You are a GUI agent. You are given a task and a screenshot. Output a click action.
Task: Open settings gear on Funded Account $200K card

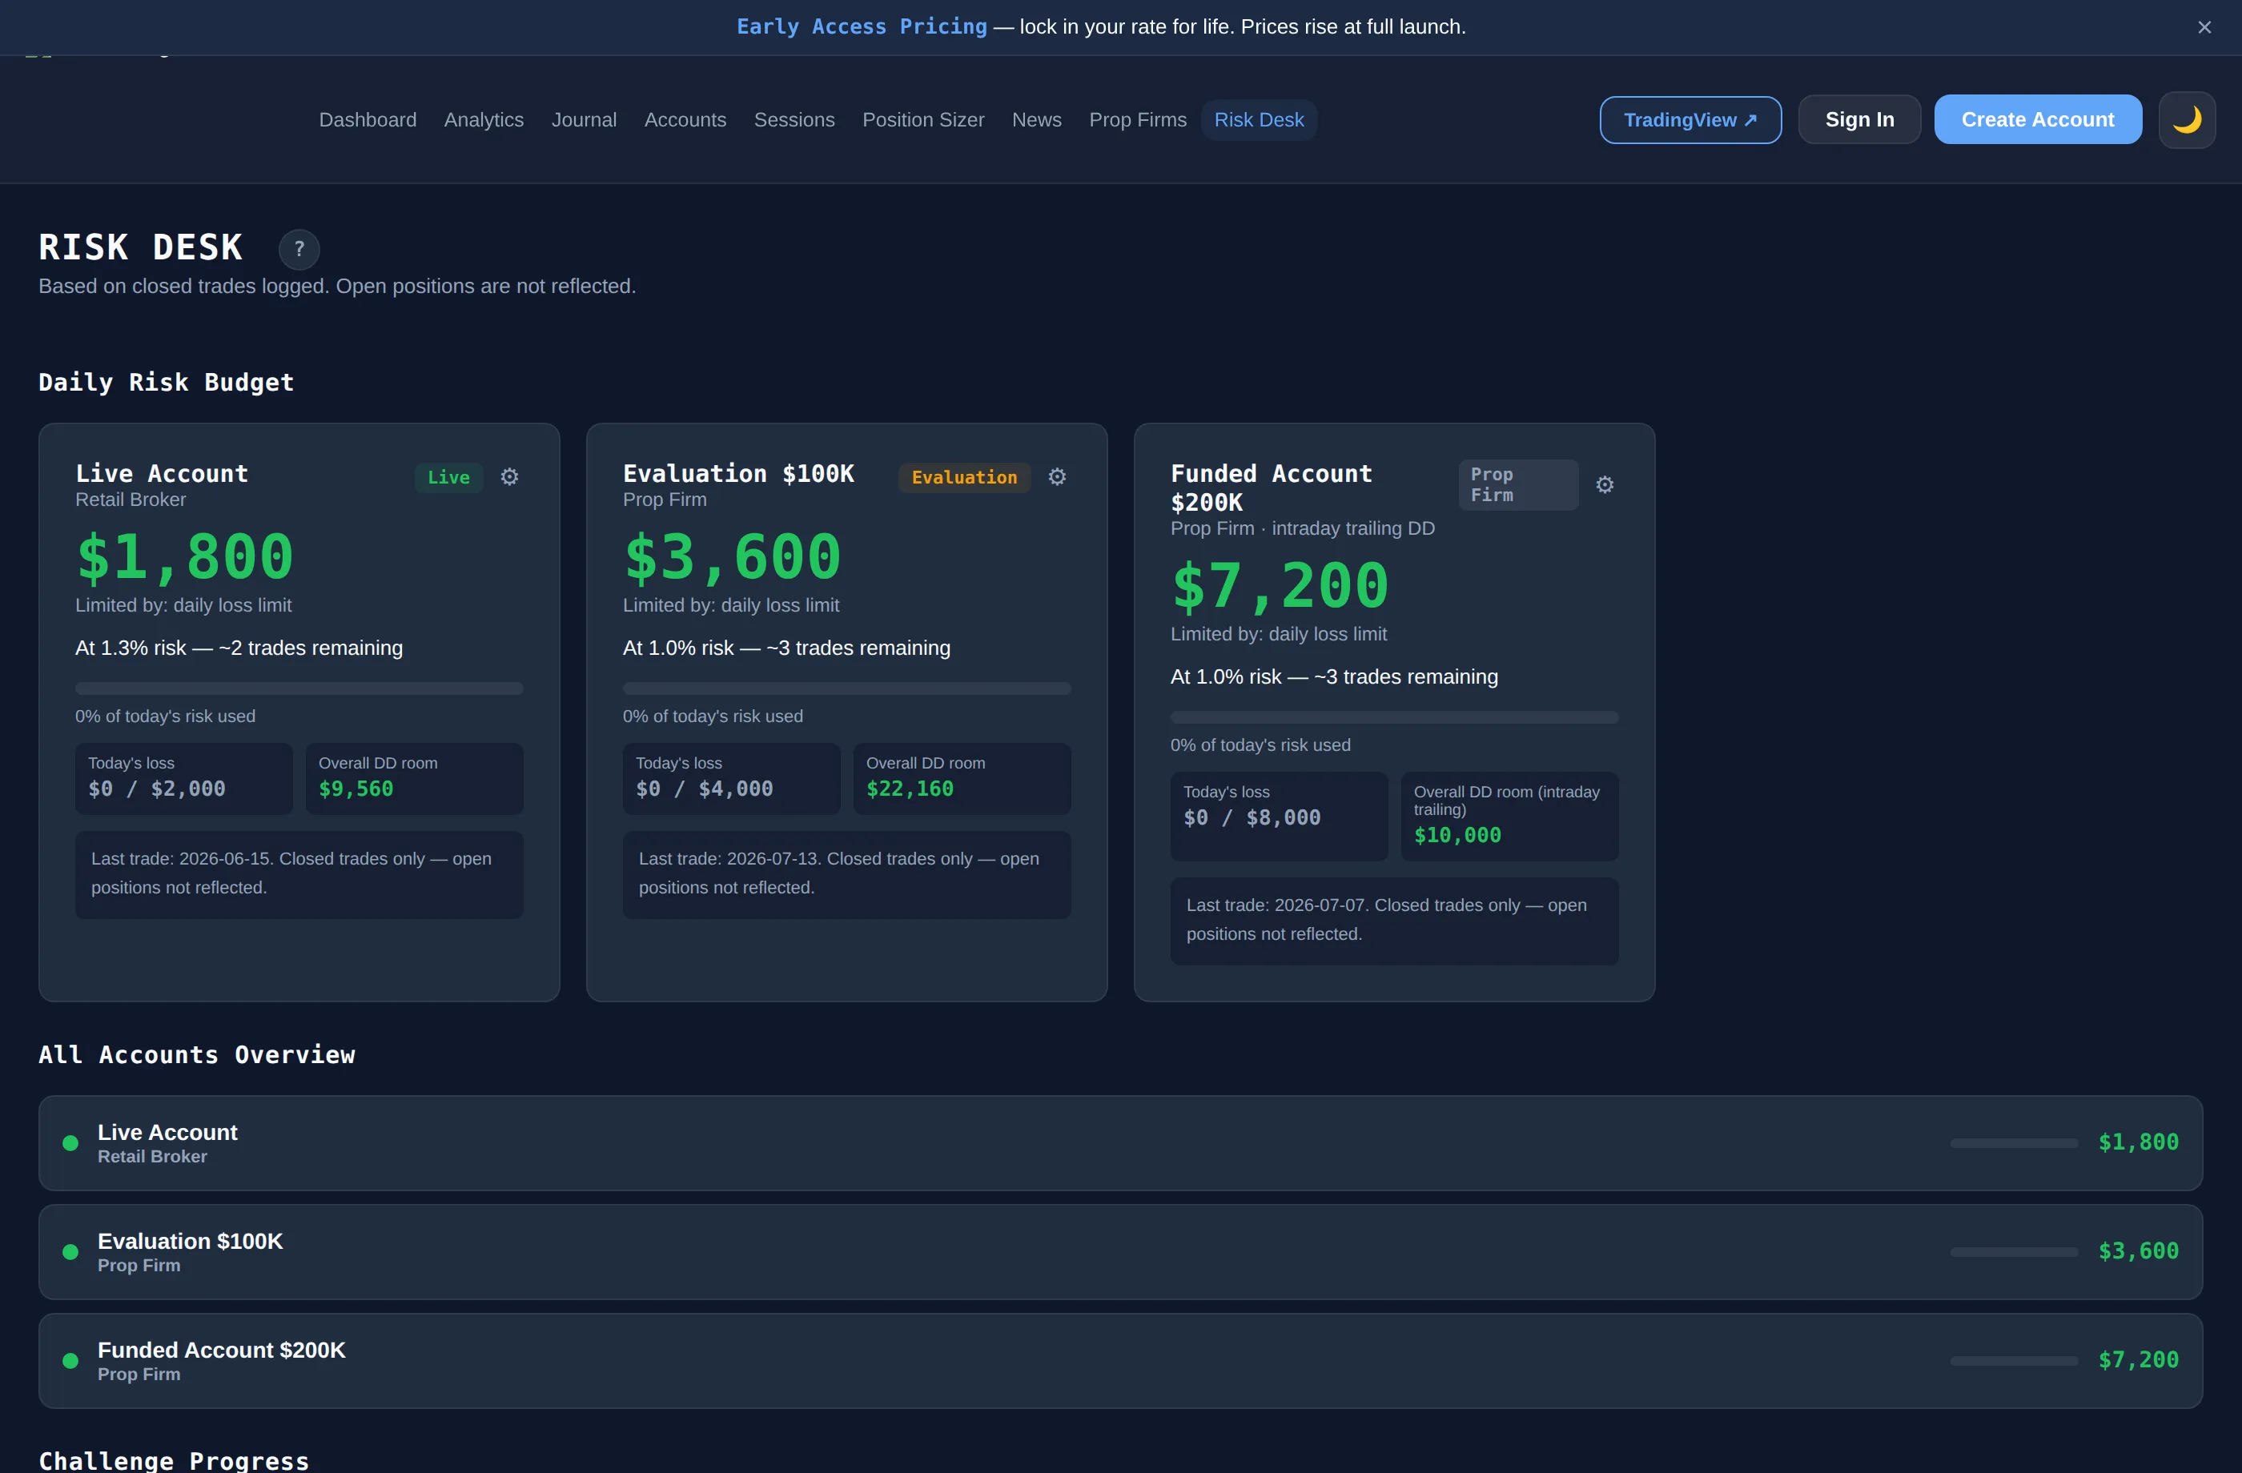pyautogui.click(x=1605, y=484)
